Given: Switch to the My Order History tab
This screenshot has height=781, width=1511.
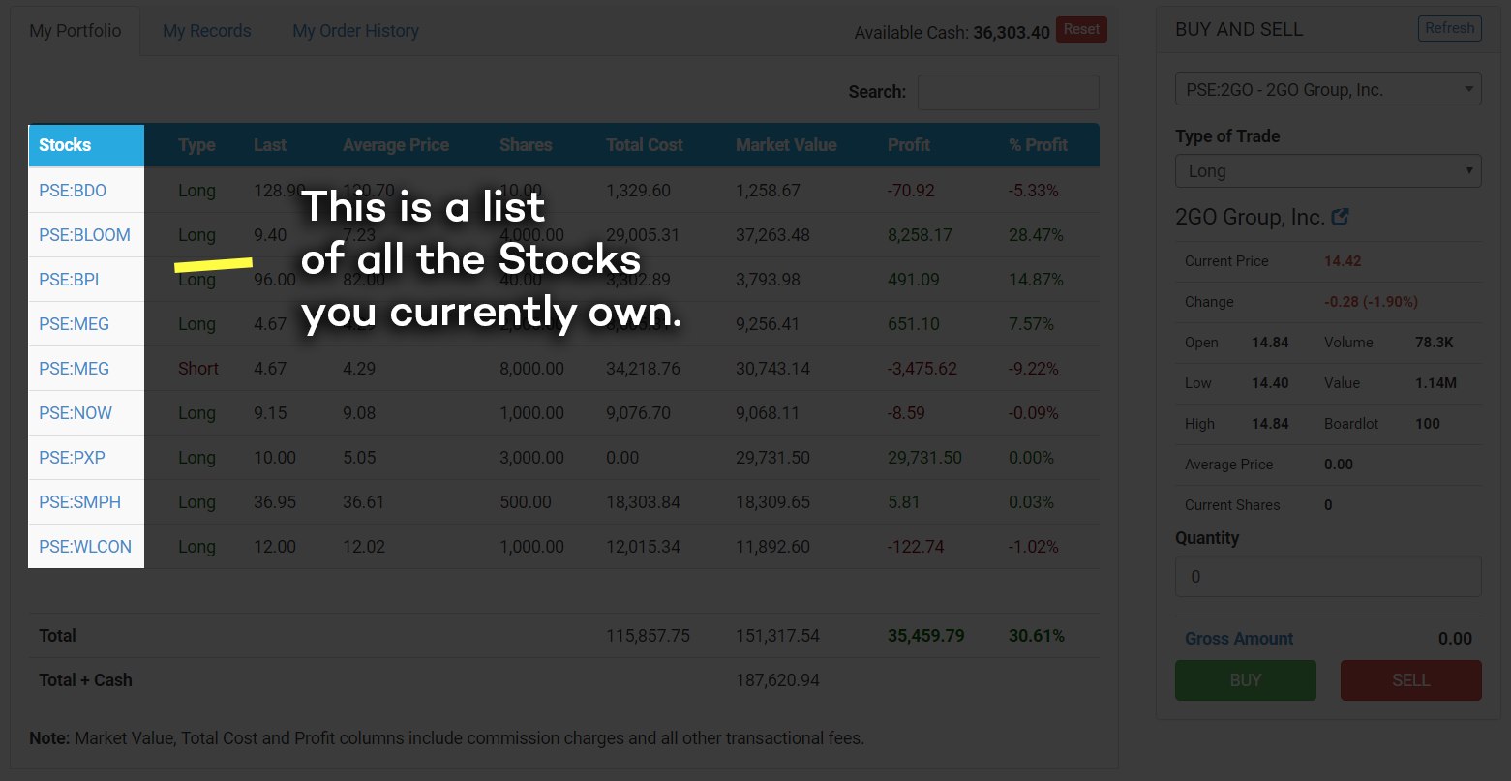Looking at the screenshot, I should click(356, 31).
